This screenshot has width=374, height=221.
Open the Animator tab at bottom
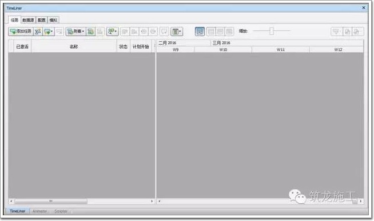[x=39, y=211]
